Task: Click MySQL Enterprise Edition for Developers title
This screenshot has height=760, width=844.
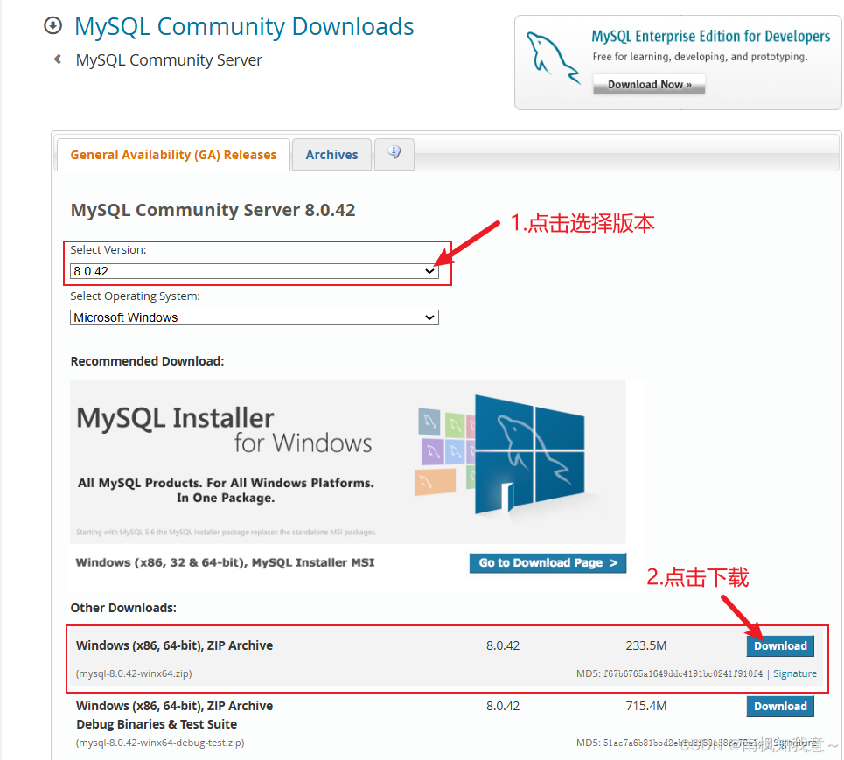Action: point(710,36)
